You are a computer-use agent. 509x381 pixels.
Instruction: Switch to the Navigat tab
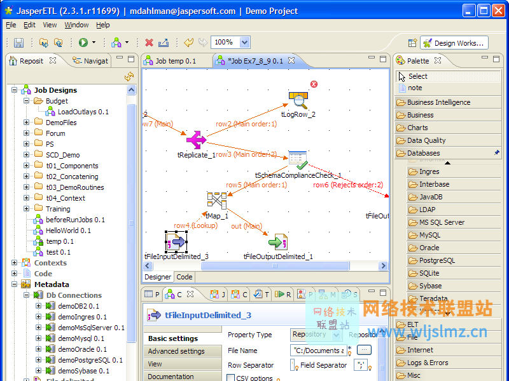tap(90, 61)
